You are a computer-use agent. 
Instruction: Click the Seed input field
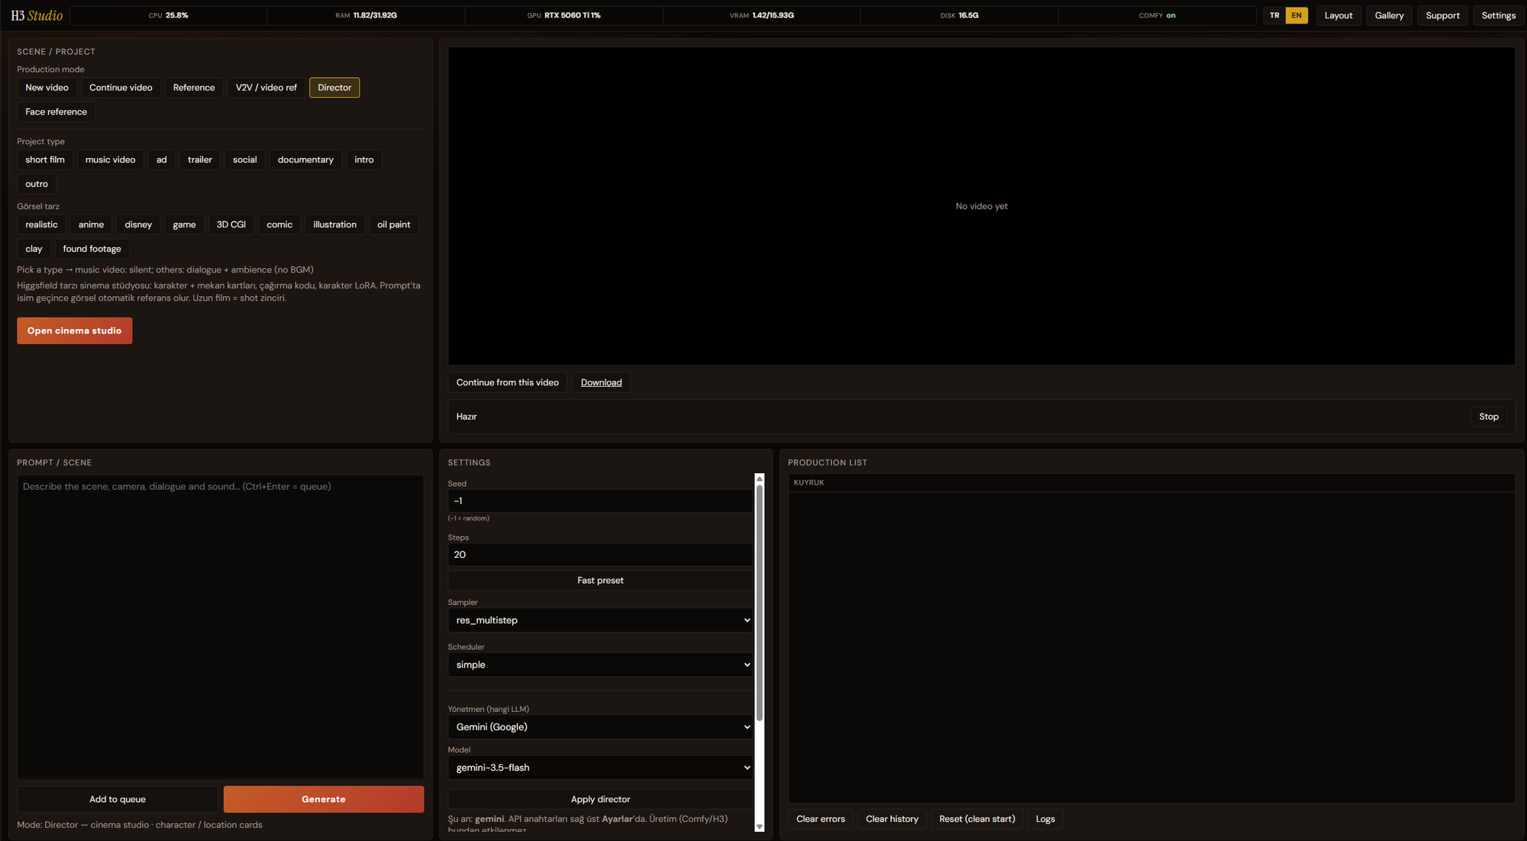coord(600,501)
